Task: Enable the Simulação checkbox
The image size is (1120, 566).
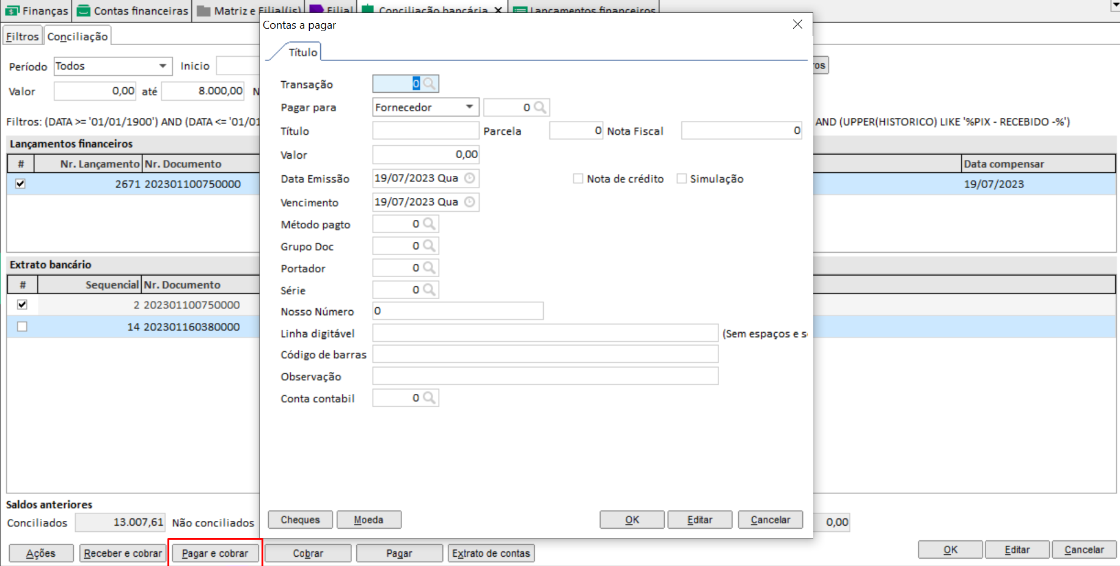Action: tap(681, 179)
